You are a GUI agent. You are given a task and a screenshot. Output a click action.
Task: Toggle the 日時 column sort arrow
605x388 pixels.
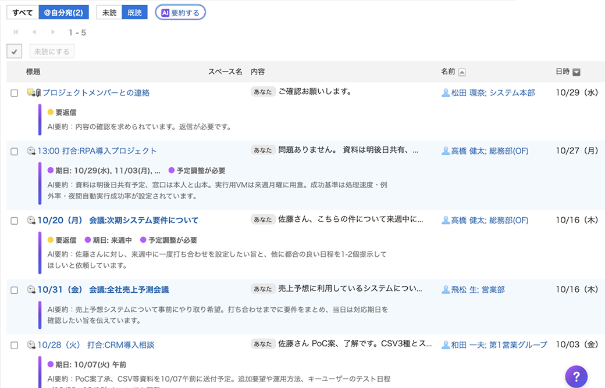(x=576, y=72)
